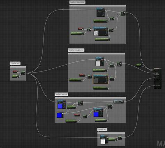Select red node inside Leather_UV group
165x148 pixels.
[x=15, y=72]
